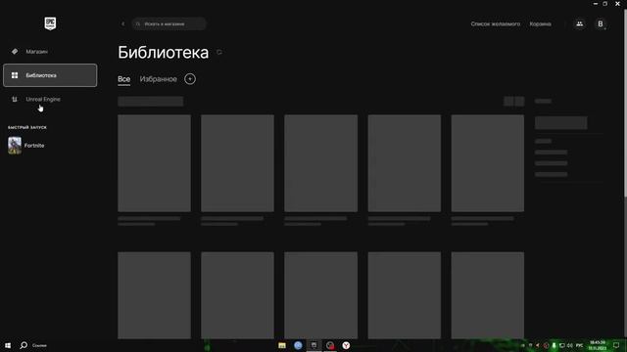Maximize the Epic Games Launcher window
The width and height of the screenshot is (627, 352).
(x=605, y=4)
